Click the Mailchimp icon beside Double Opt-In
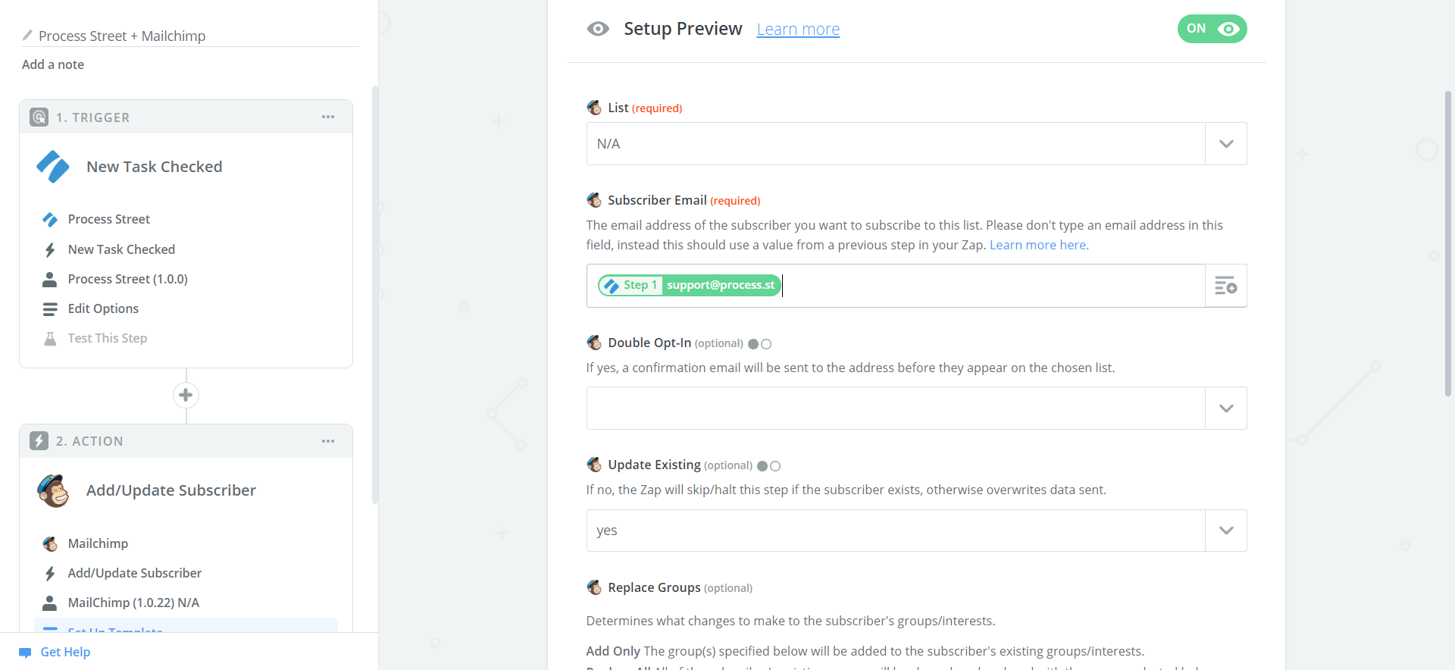Screen dimensions: 1455x670 pos(594,343)
